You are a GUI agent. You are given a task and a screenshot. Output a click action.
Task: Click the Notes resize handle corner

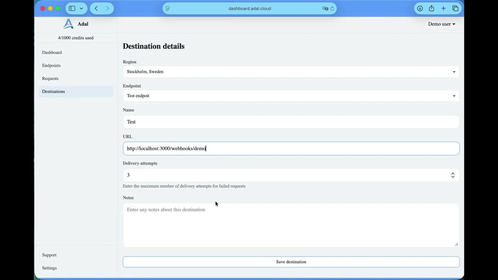pyautogui.click(x=456, y=244)
